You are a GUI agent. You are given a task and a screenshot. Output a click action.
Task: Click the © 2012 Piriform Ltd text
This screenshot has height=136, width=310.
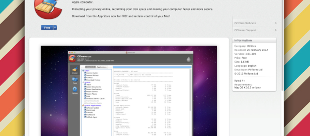[x=246, y=74]
